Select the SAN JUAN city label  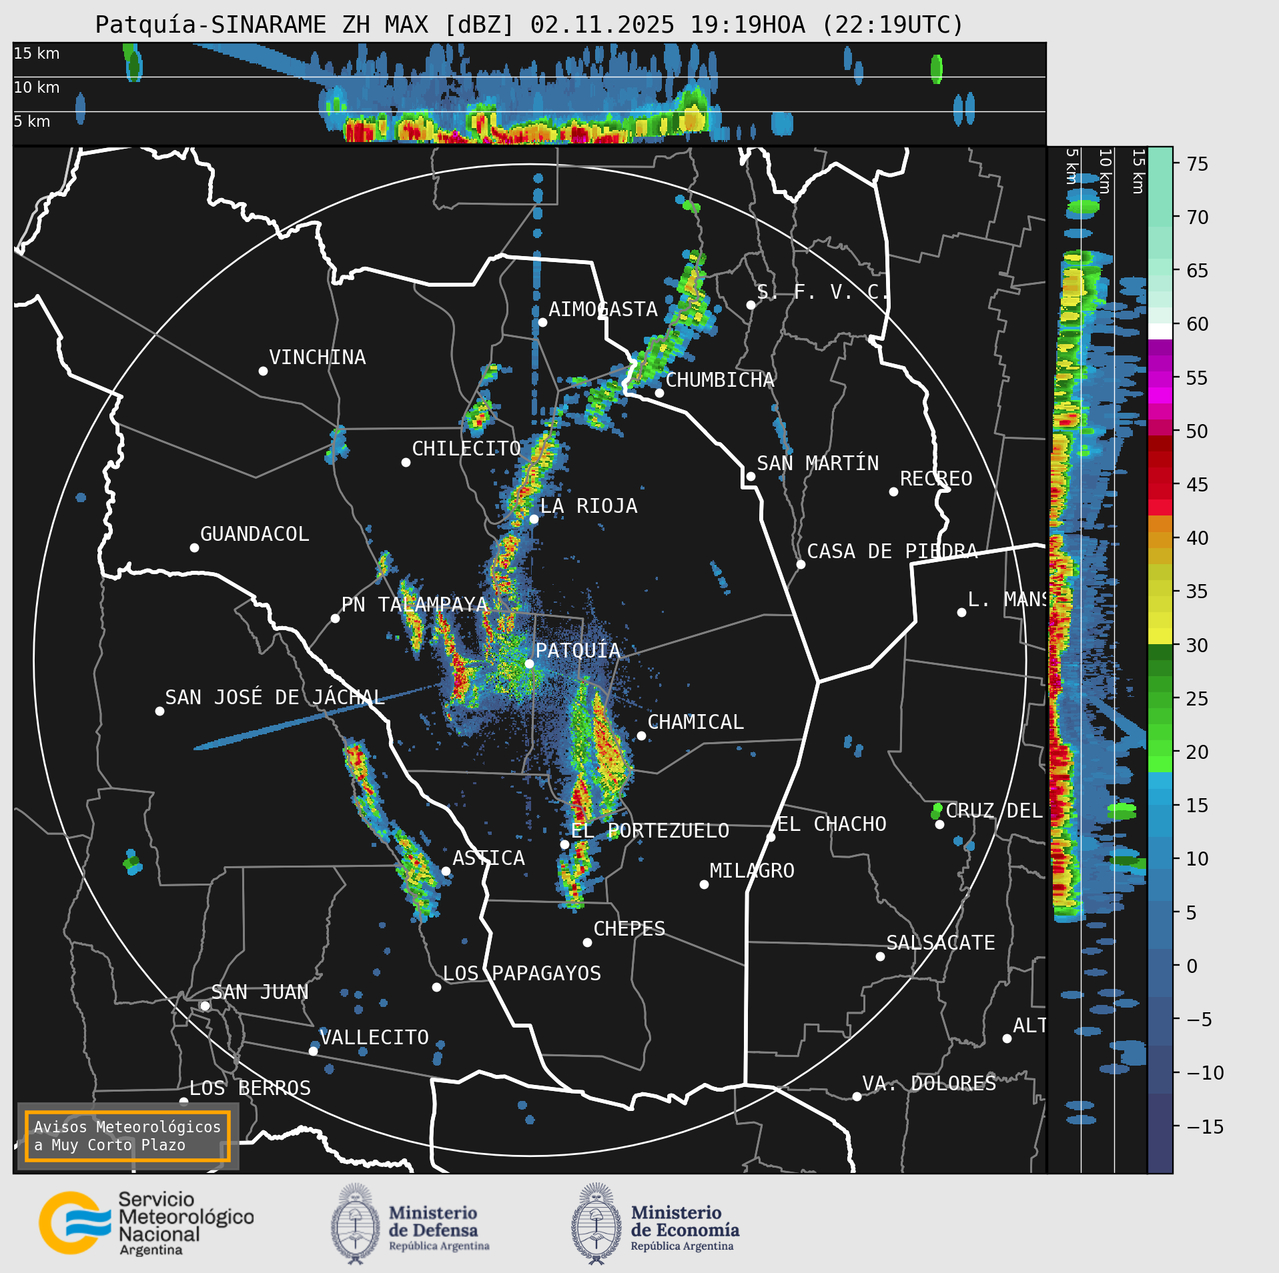coord(260,992)
